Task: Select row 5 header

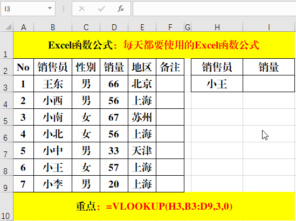Action: pos(6,117)
